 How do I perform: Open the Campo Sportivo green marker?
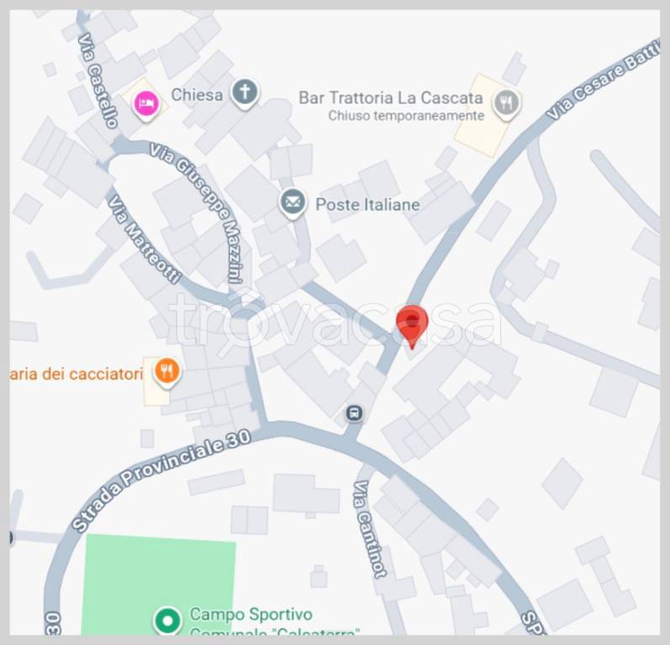pos(167,621)
